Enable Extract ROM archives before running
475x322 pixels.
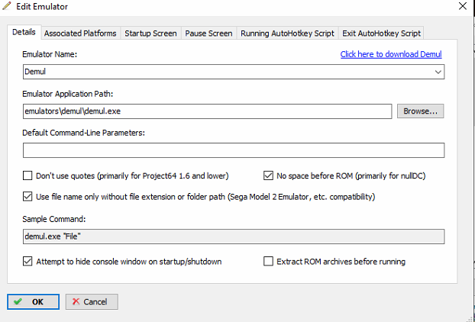click(x=268, y=261)
